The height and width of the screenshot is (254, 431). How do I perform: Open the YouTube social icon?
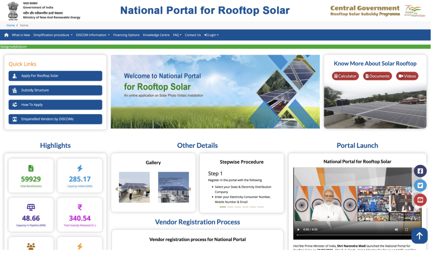click(420, 200)
